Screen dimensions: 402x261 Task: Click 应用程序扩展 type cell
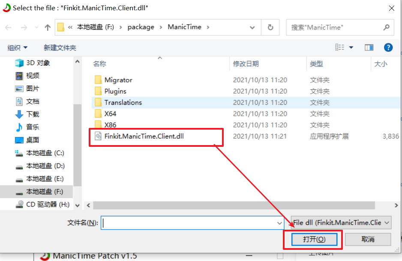coord(329,136)
